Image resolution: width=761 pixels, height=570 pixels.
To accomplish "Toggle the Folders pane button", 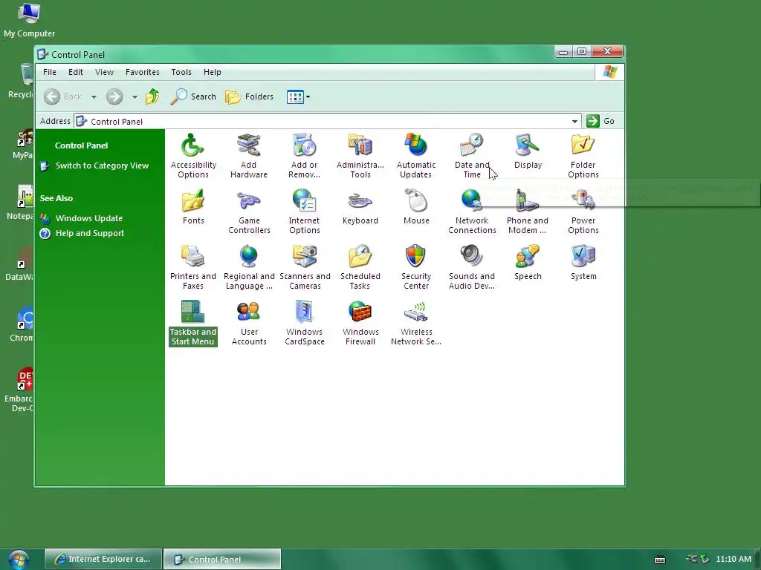I will pos(250,96).
